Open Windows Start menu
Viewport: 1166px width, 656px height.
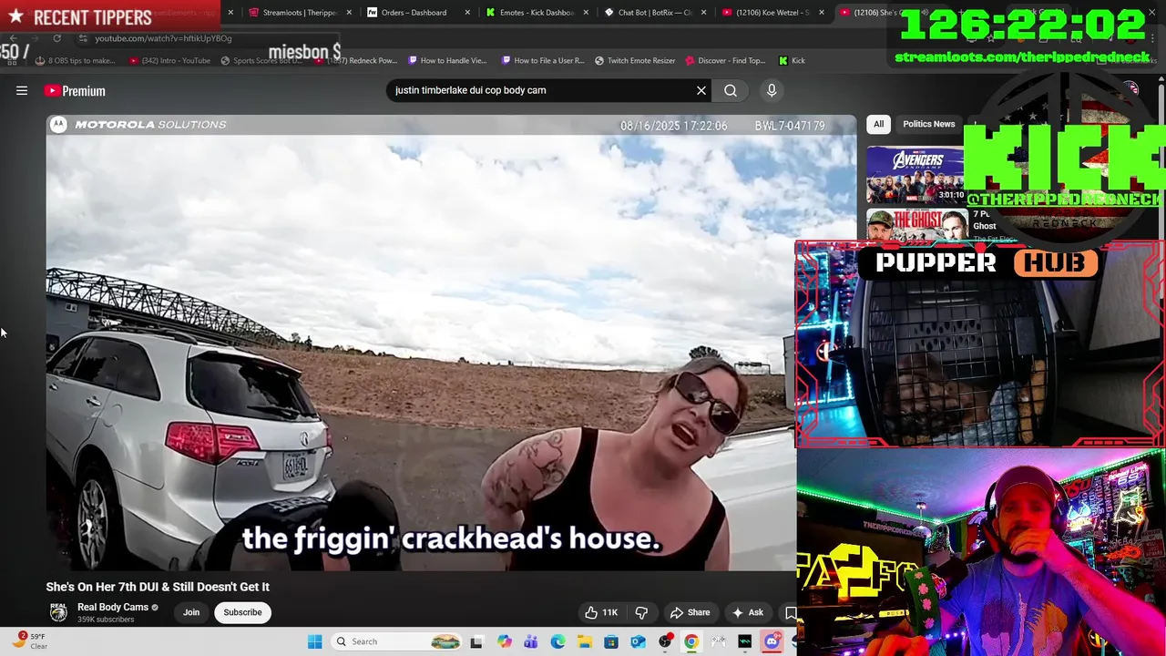314,641
